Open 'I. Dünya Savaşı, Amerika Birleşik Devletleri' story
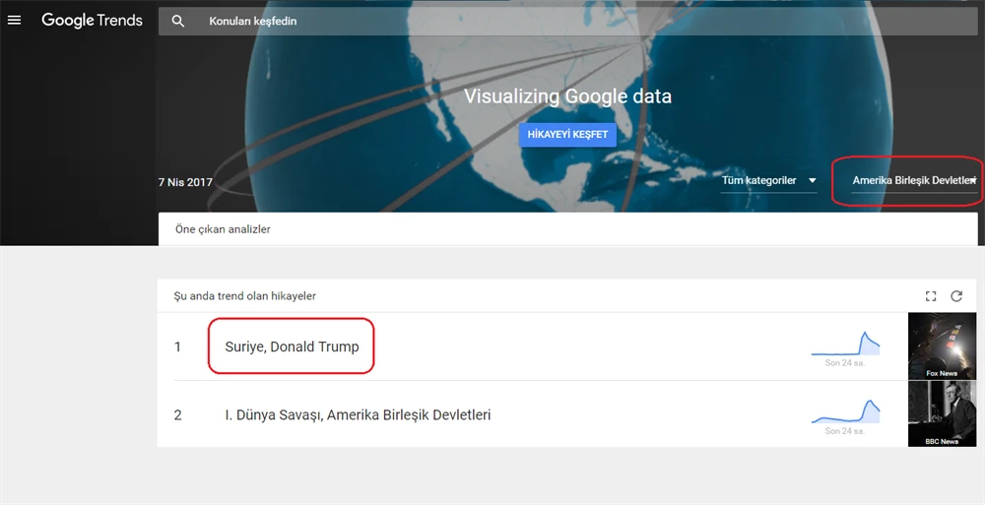Screen dimensions: 985x505 [358, 414]
